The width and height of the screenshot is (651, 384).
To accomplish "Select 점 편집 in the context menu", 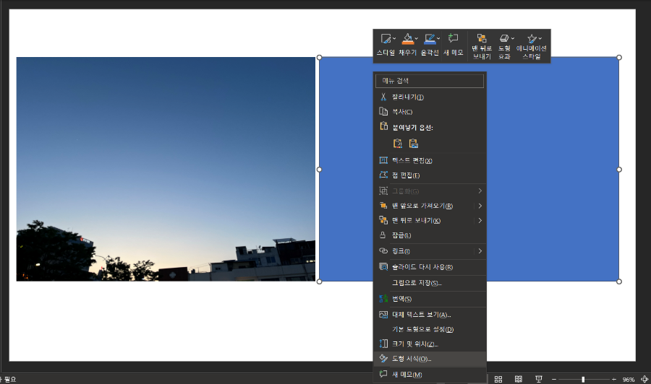I will point(430,175).
